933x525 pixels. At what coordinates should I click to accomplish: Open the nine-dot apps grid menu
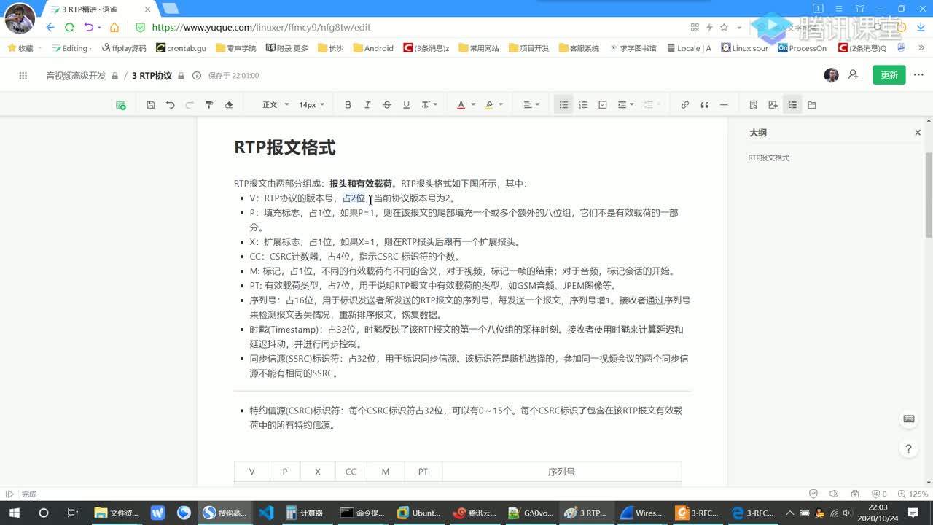[x=23, y=75]
